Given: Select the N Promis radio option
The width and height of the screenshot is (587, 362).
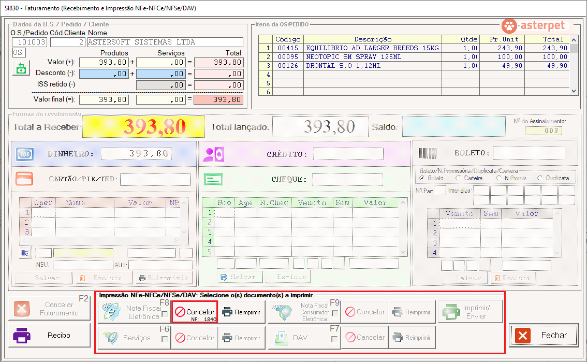Looking at the screenshot, I should click(x=498, y=178).
